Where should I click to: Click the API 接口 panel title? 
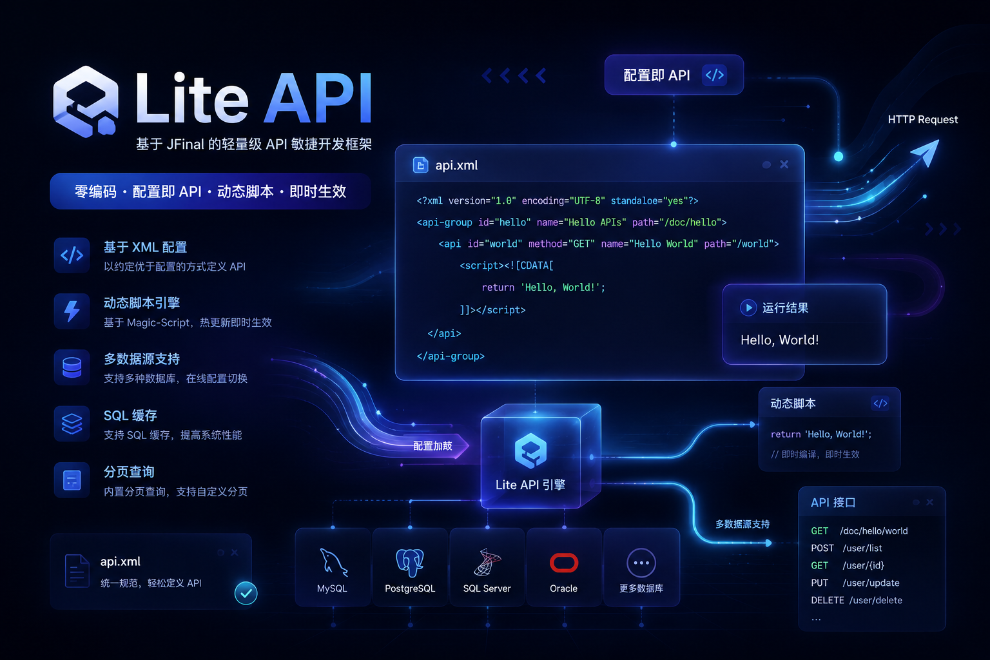click(833, 503)
